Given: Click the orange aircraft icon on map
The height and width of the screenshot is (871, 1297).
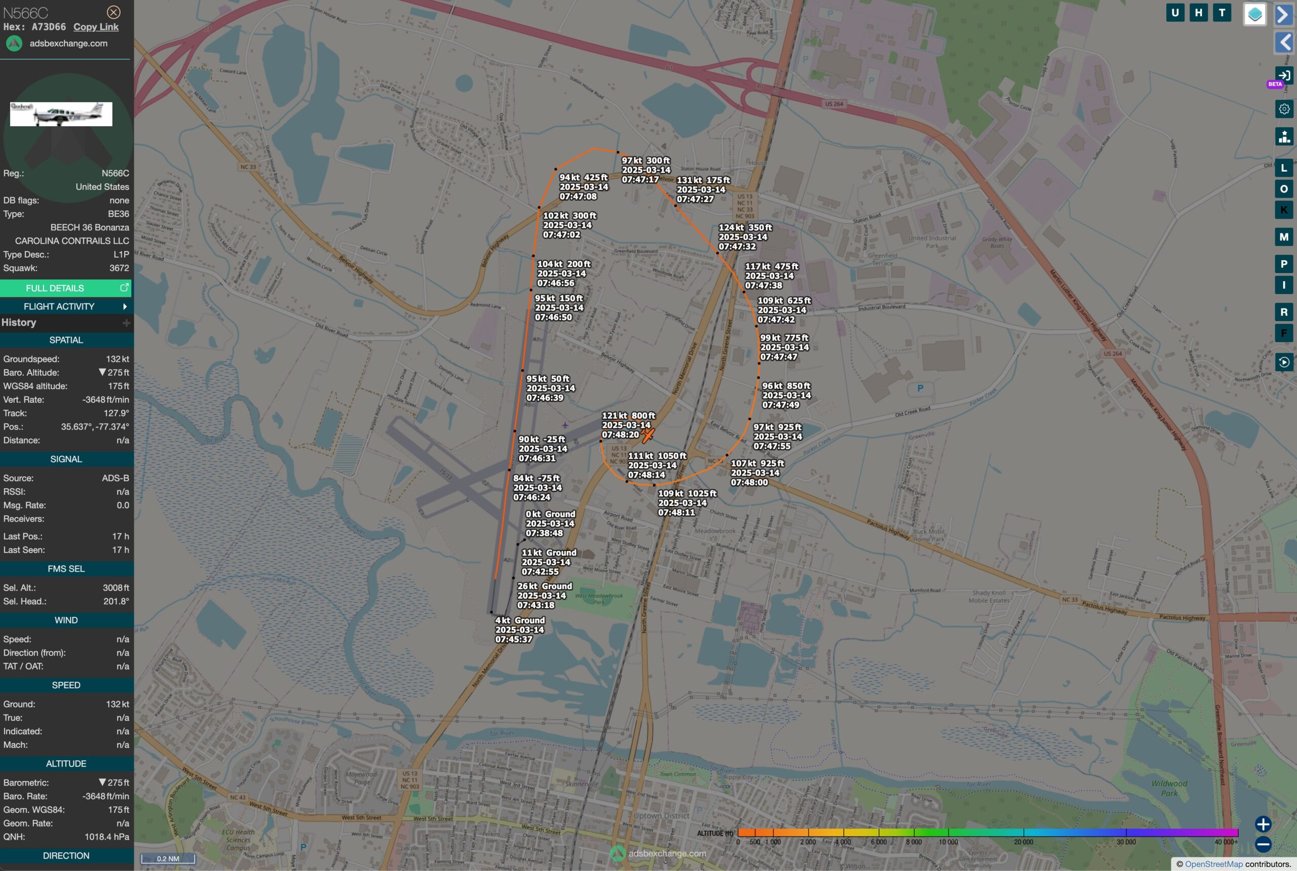Looking at the screenshot, I should [x=647, y=435].
